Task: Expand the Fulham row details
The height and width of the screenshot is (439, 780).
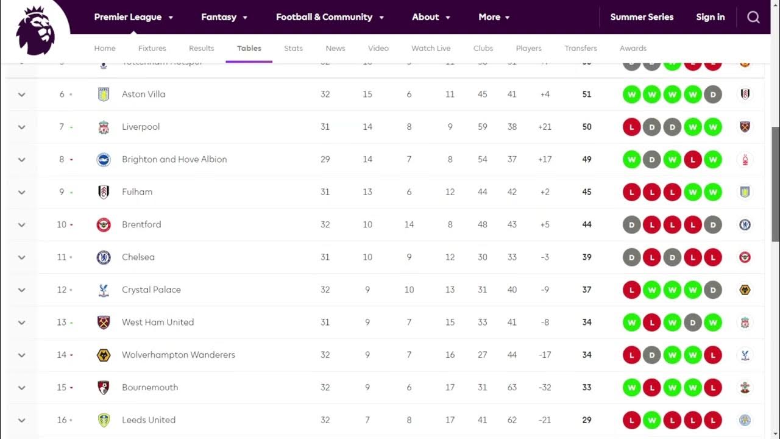Action: 21,192
